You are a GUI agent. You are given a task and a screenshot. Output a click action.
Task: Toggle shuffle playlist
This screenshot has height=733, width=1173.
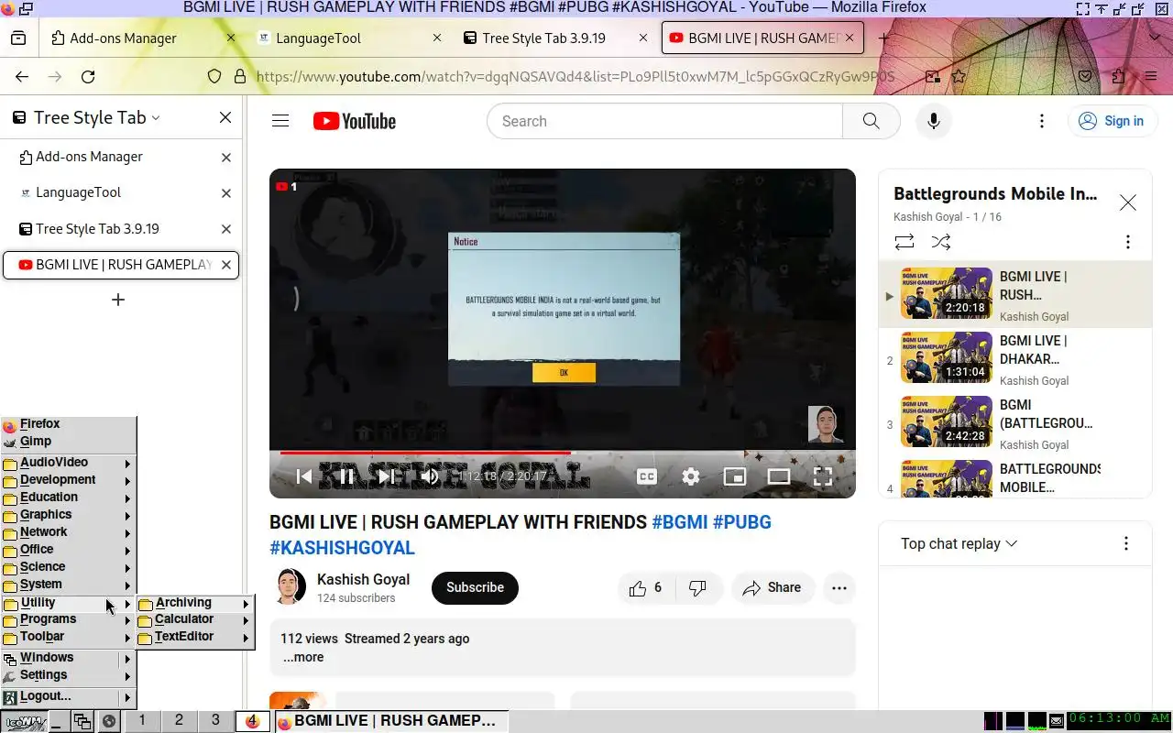(941, 242)
